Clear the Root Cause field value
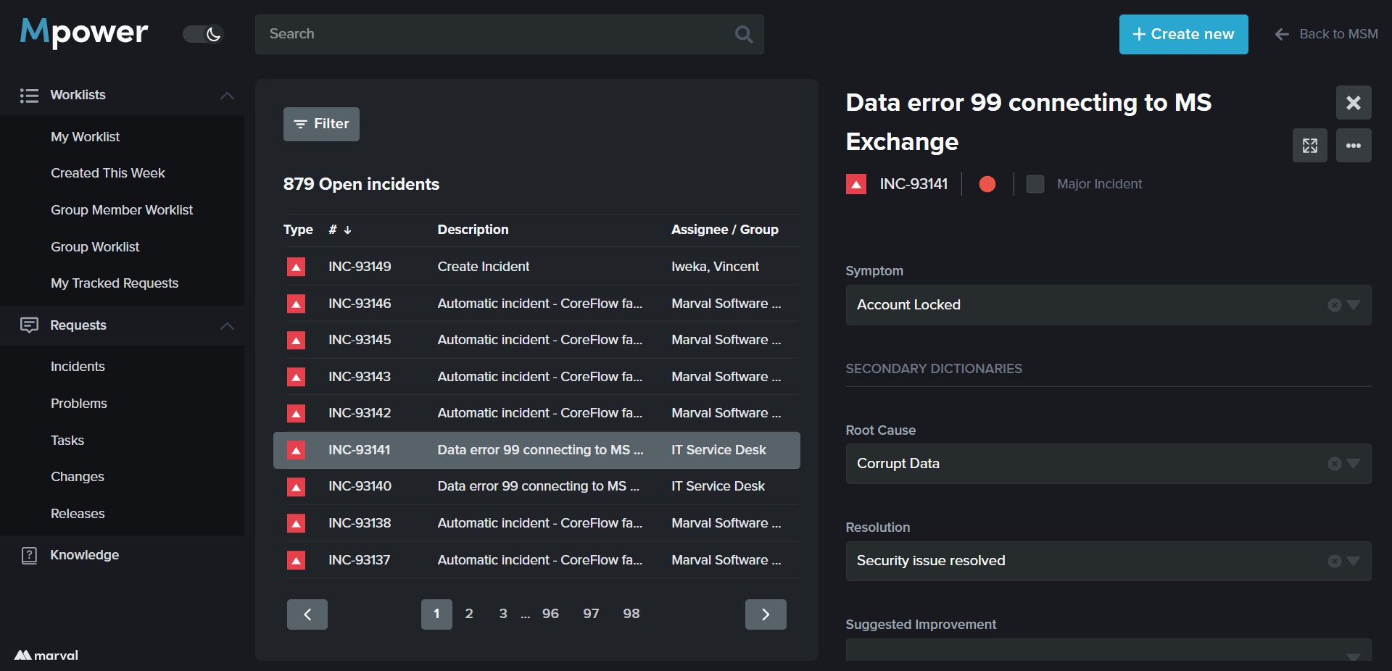1392x671 pixels. tap(1334, 464)
